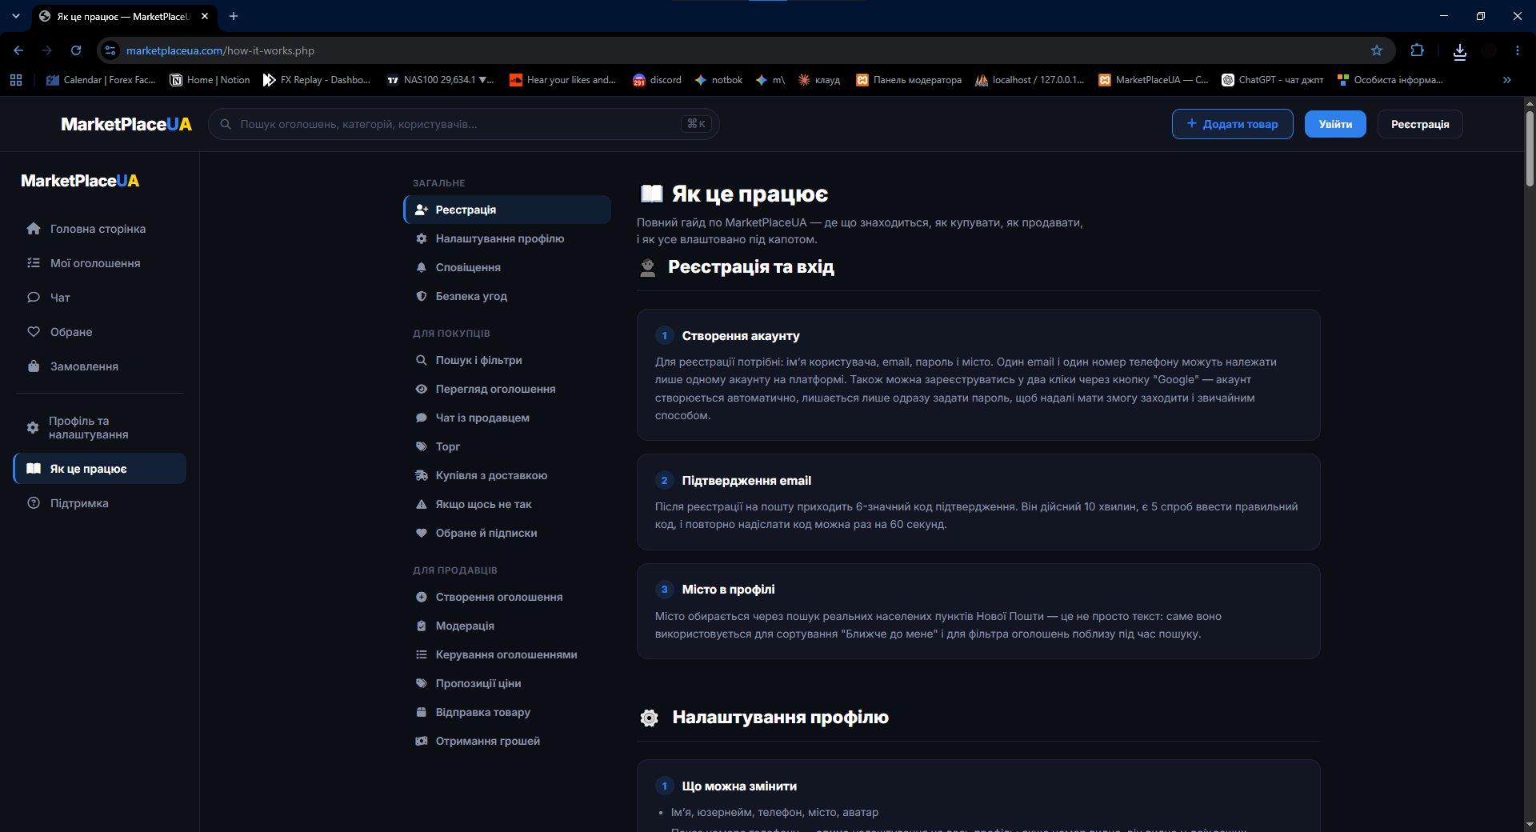Open Профіль та налаштування gear icon

(33, 427)
